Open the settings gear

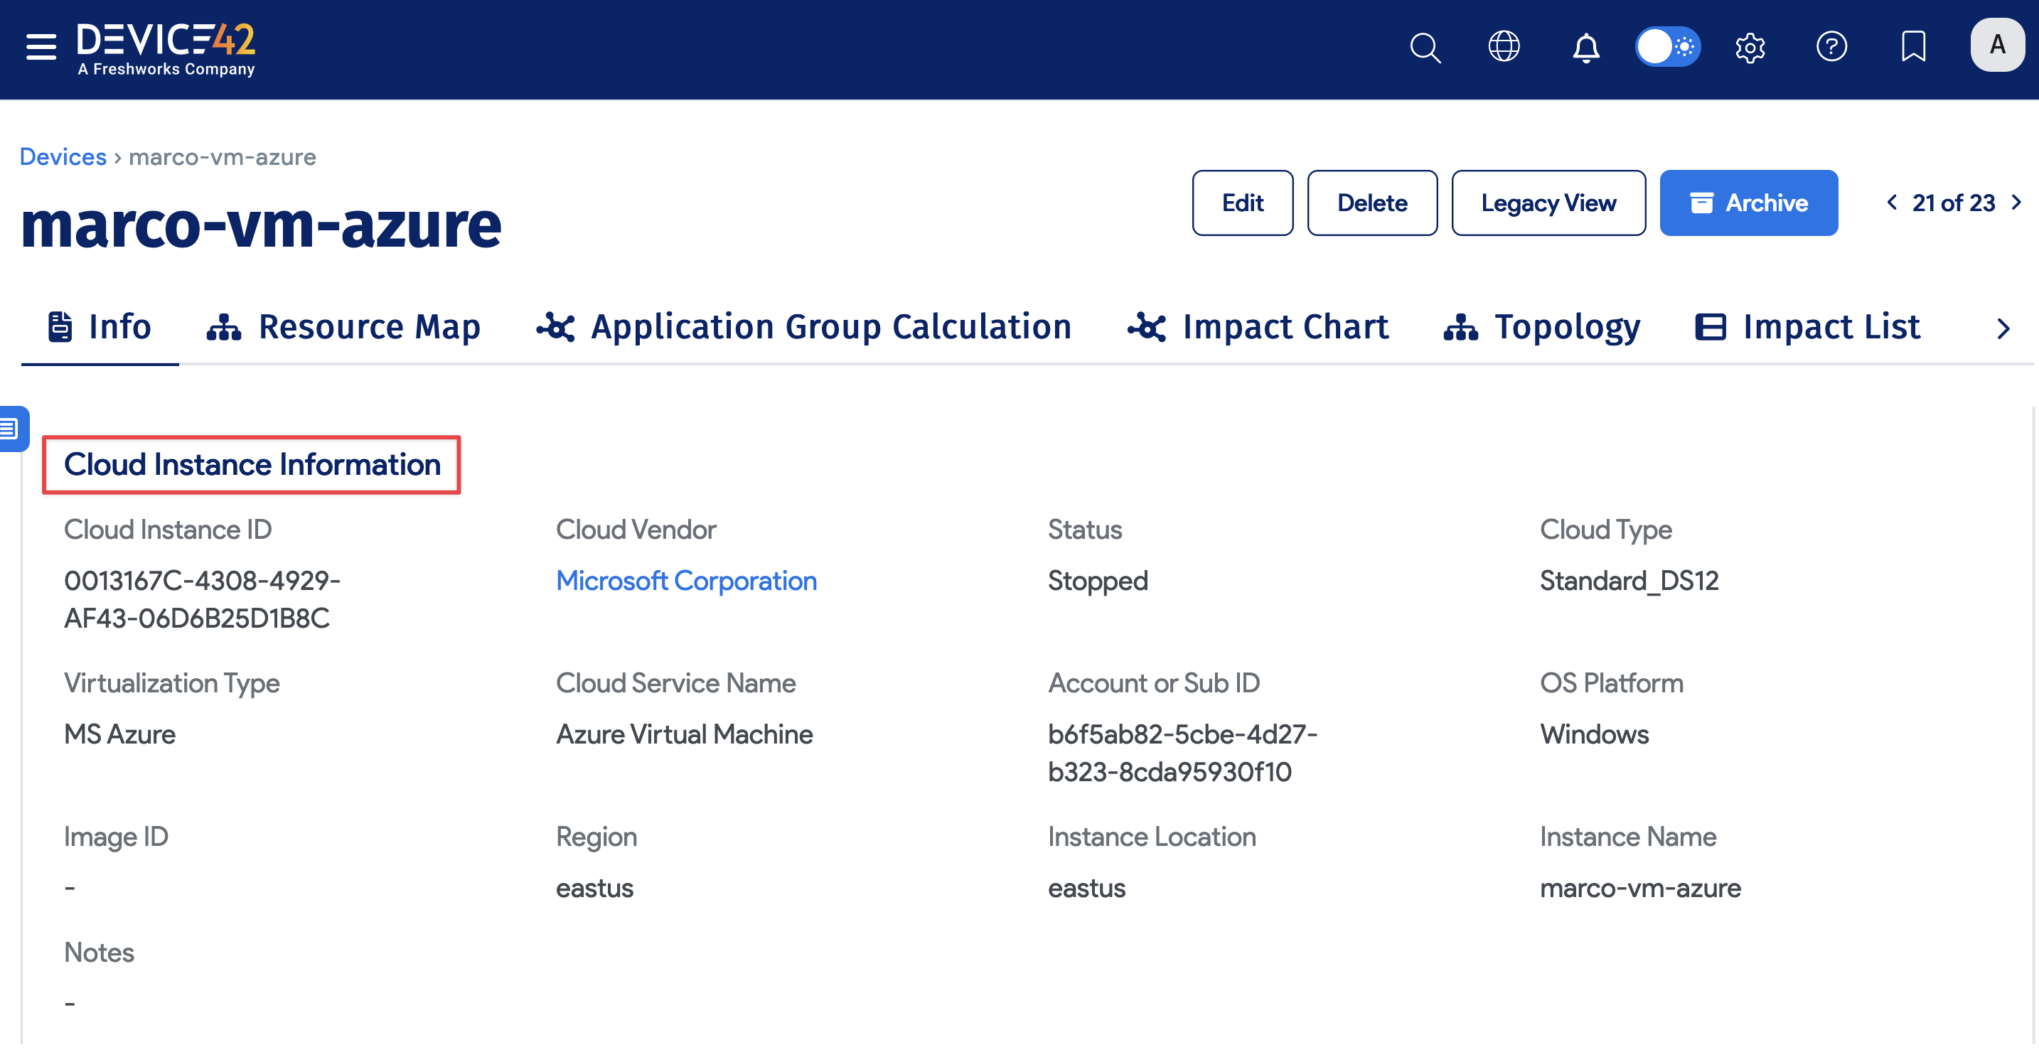[x=1750, y=48]
